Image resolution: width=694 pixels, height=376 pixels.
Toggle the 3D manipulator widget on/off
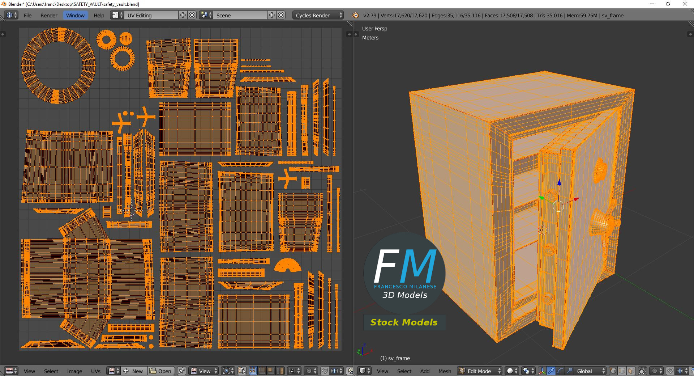tap(542, 371)
